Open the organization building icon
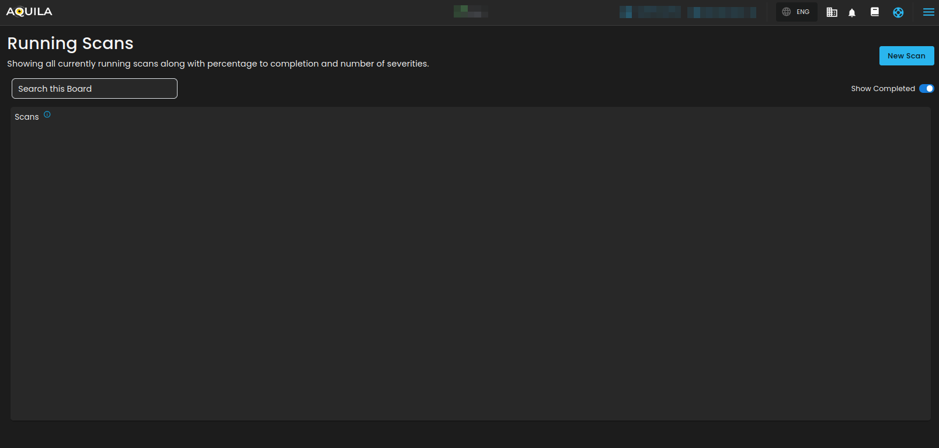Image resolution: width=939 pixels, height=448 pixels. [832, 12]
